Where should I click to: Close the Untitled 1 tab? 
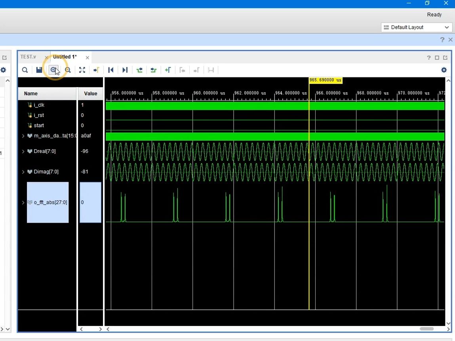coord(88,57)
